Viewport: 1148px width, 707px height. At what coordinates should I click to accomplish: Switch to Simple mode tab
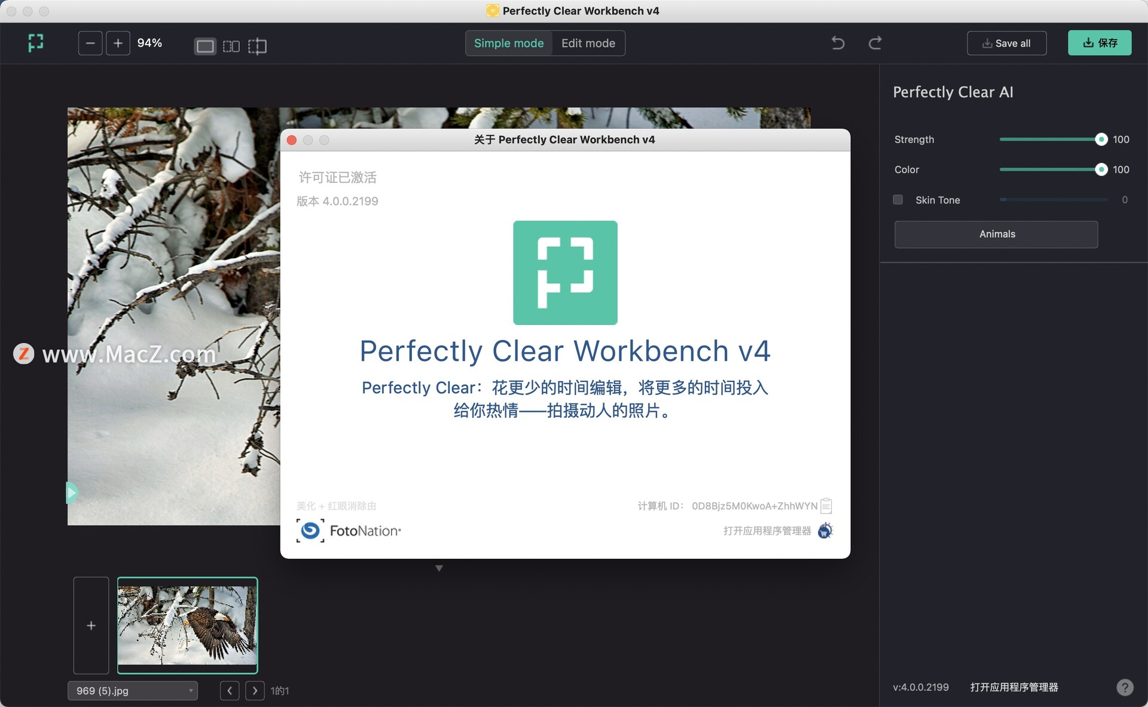coord(509,43)
